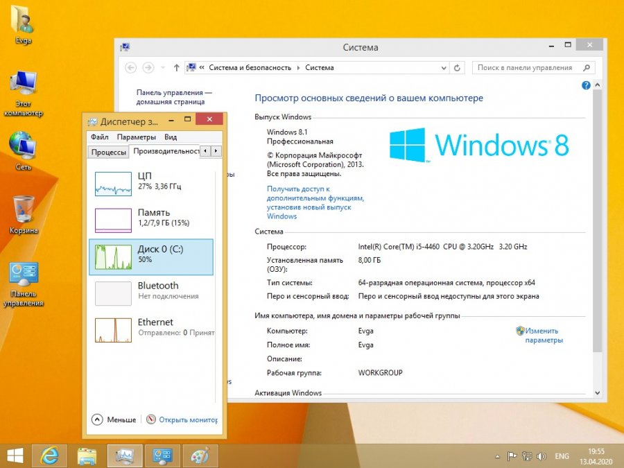Click the '8,00 ГБ' installed memory value

(x=370, y=260)
